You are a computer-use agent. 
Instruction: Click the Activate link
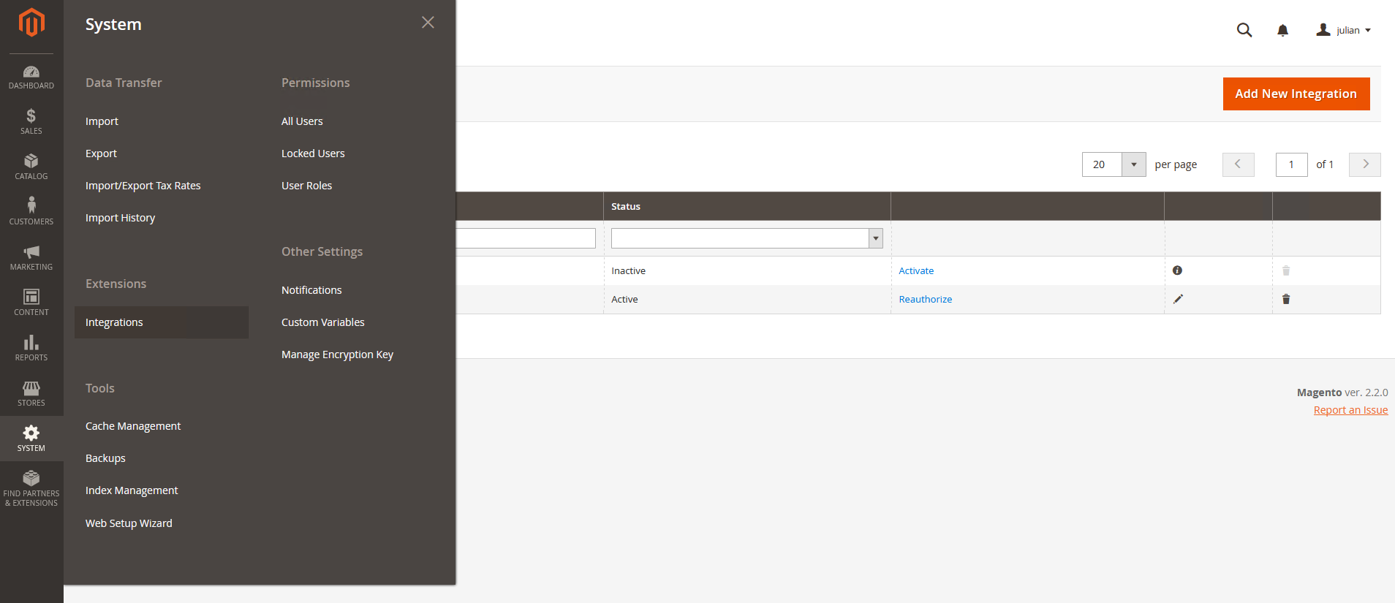[916, 270]
